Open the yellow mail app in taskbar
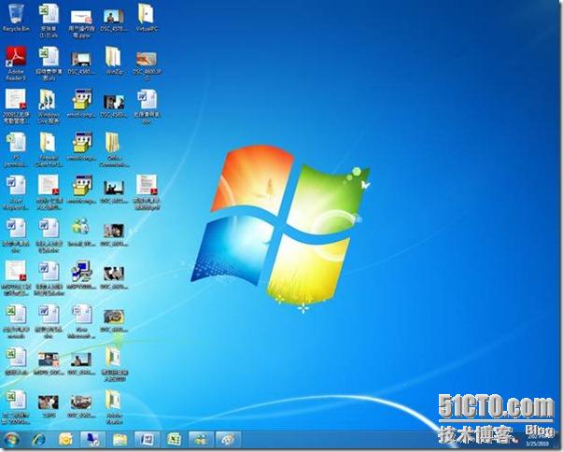563x452 pixels. [x=65, y=440]
